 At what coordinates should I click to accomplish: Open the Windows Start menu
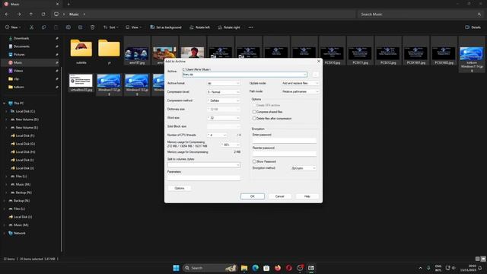(176, 268)
